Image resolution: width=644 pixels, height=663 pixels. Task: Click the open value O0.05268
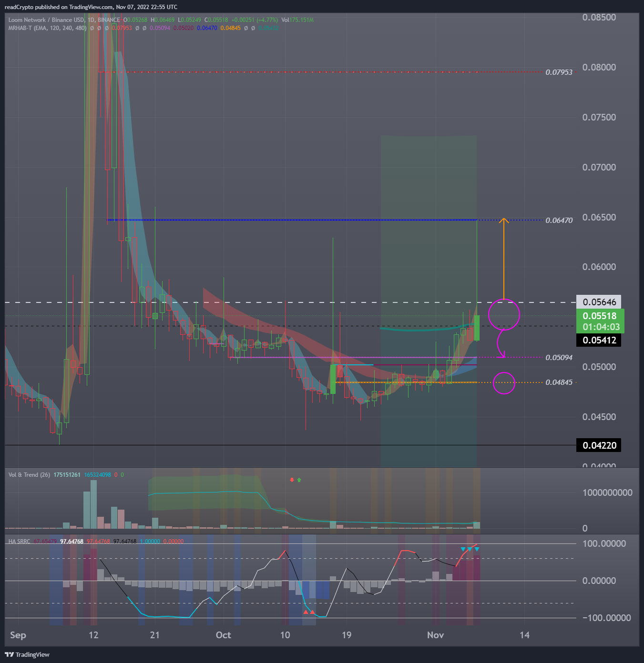click(135, 20)
